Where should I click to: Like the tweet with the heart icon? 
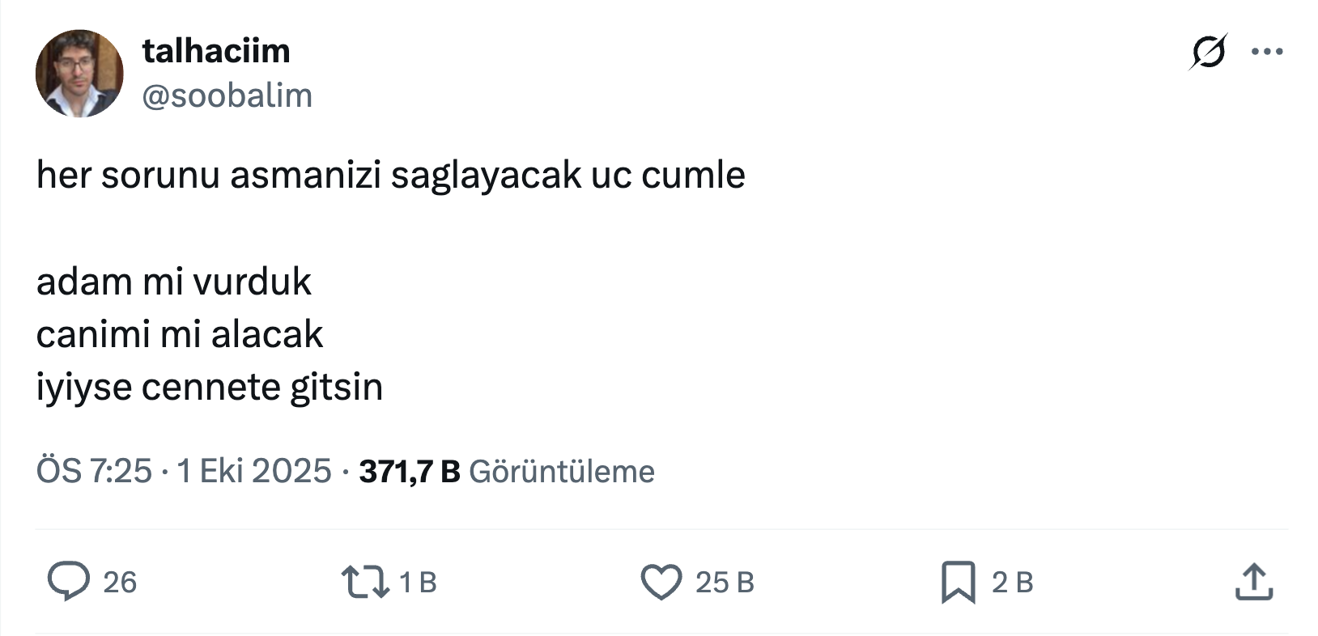click(x=661, y=582)
